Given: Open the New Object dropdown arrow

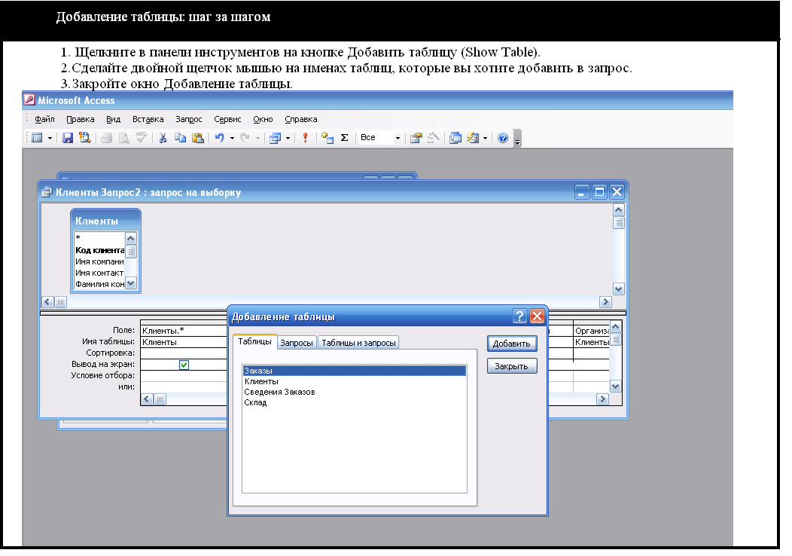Looking at the screenshot, I should 486,138.
